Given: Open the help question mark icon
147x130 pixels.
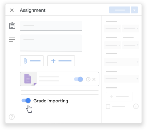Looking at the screenshot, I should tap(12, 117).
